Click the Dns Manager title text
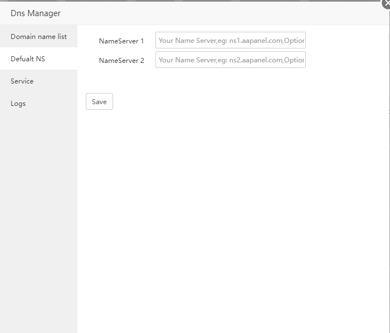390x333 pixels. [x=36, y=13]
